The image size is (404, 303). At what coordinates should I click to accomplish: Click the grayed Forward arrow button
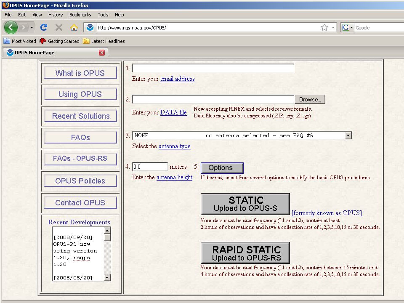tap(24, 27)
